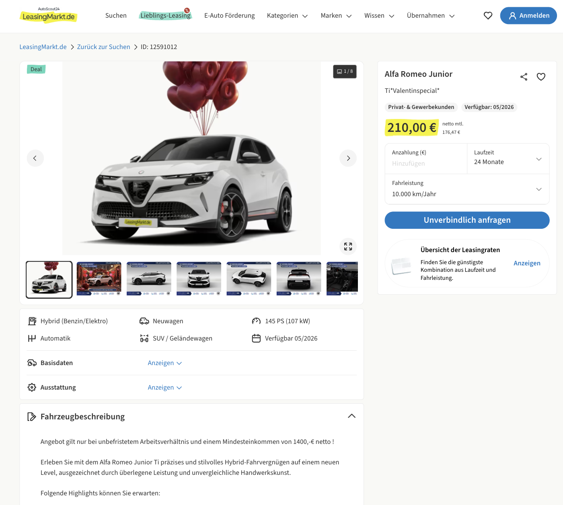Click the share icon beside Alfa Romeo Junior
Viewport: 563px width, 505px height.
tap(524, 77)
